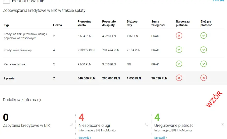This screenshot has width=227, height=139.
Task: Open info icon beside Niespłacone długi
Action: pyautogui.click(x=147, y=124)
